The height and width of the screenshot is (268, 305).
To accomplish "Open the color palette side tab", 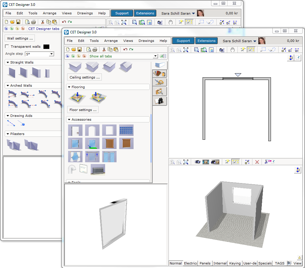I will coord(159,74).
